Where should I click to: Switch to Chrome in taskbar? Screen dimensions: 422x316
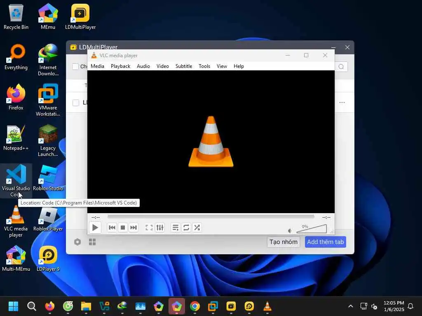[195, 306]
